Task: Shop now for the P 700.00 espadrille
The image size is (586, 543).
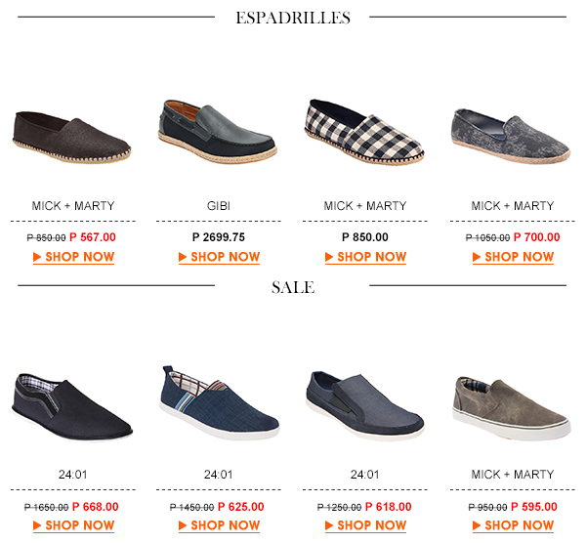Action: pos(513,257)
